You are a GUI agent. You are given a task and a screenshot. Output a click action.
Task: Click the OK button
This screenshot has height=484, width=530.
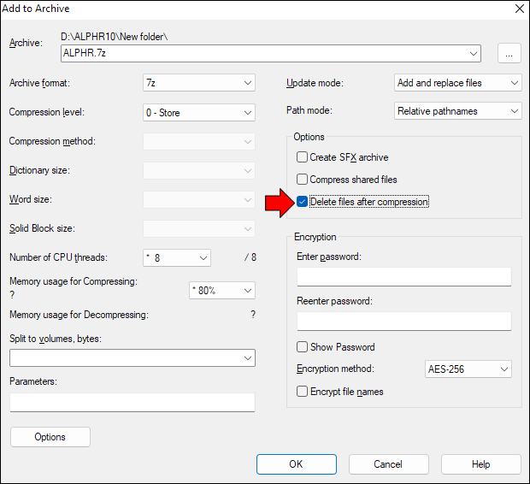(297, 464)
